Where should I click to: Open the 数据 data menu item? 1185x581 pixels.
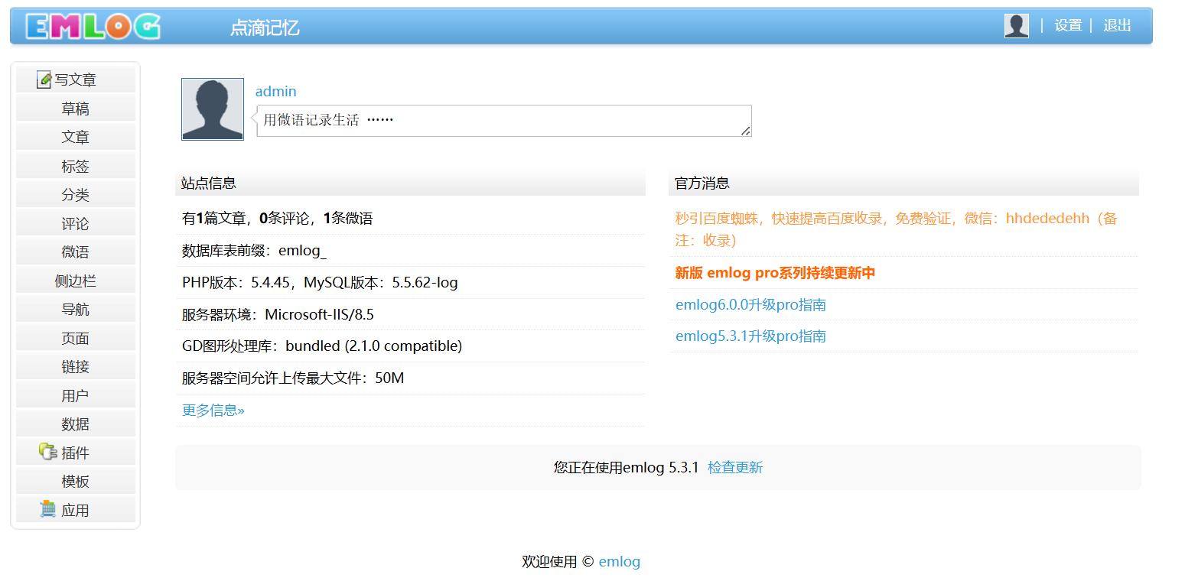tap(76, 424)
